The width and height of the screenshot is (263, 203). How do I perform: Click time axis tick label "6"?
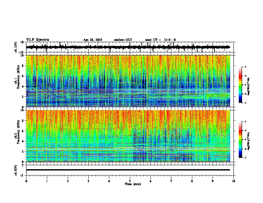click(x=151, y=181)
